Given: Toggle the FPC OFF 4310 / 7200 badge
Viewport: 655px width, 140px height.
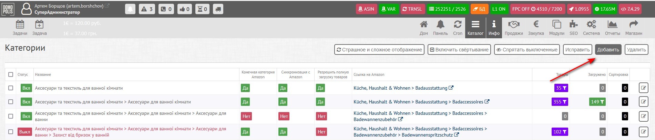Looking at the screenshot, I should tap(537, 9).
